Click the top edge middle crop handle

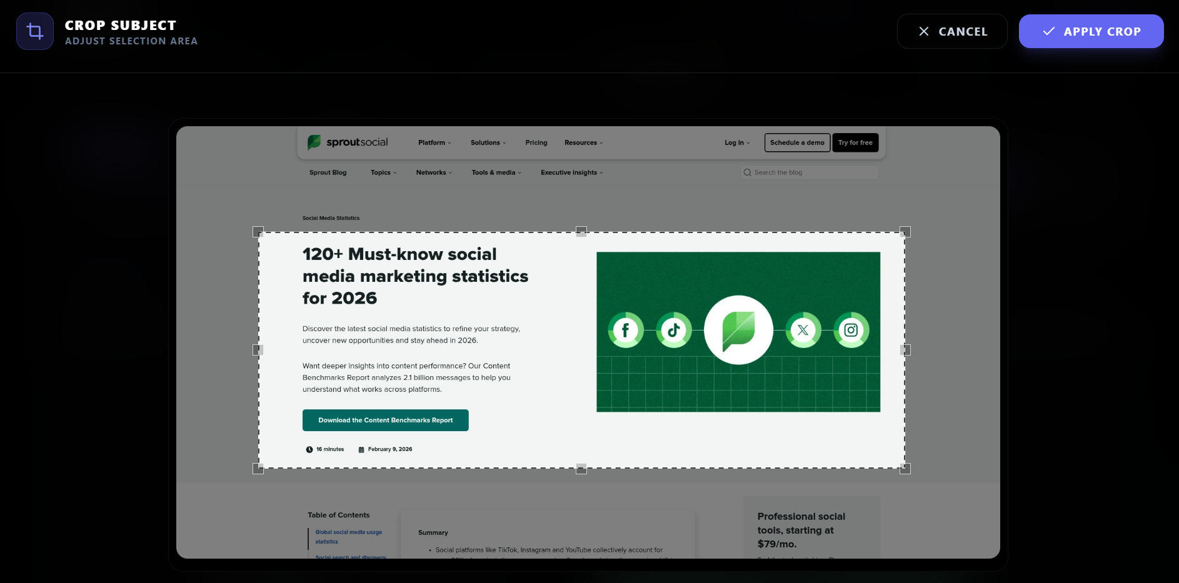click(x=581, y=232)
